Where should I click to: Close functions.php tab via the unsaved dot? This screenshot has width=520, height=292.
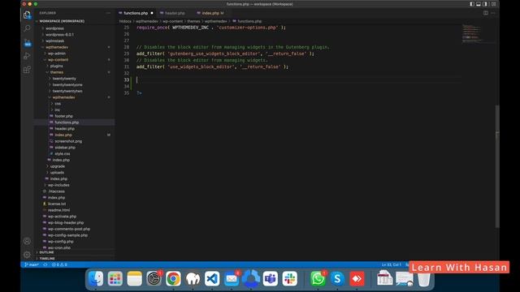pos(152,13)
